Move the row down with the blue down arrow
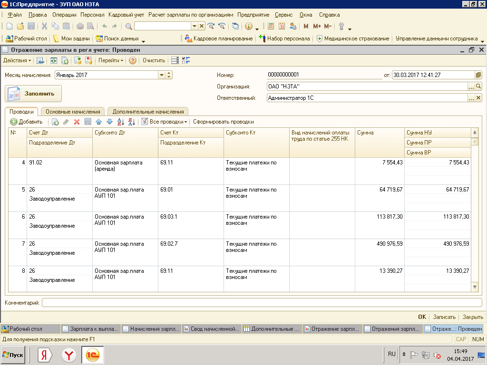This screenshot has width=487, height=365. click(x=110, y=122)
